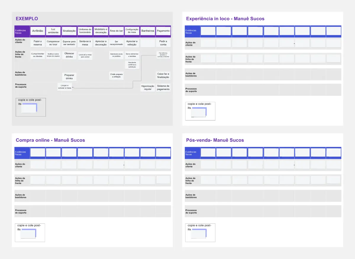355x259 pixels.
Task: Click the Experiência in loco board title
Action: point(225,19)
